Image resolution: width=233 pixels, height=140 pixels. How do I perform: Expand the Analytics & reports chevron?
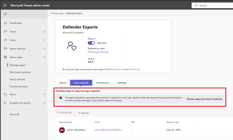(x=45, y=103)
